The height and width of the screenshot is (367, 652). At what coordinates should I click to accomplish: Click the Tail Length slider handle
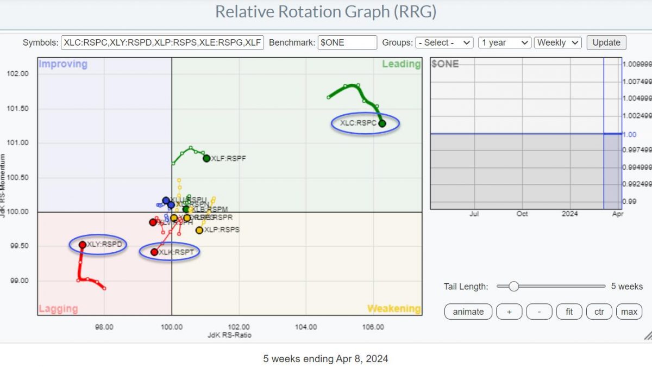[513, 286]
